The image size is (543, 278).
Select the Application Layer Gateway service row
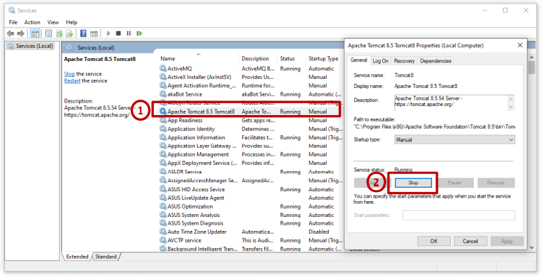tap(250, 146)
